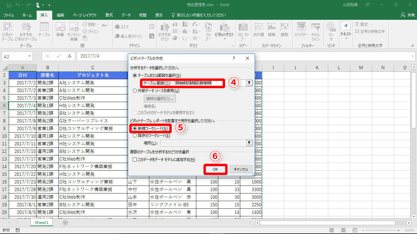Select 新規ワークシート radio button
This screenshot has height=234, width=417.
(x=135, y=129)
